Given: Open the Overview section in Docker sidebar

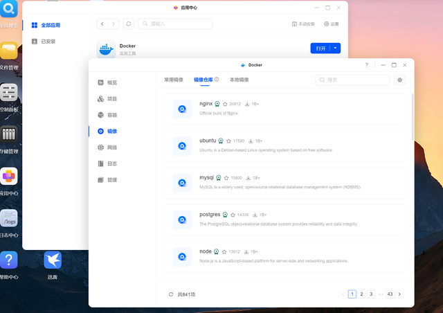Looking at the screenshot, I should (x=107, y=82).
